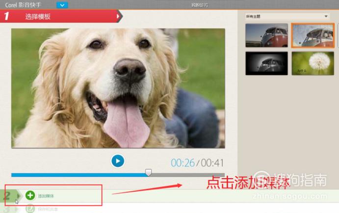Open the 所有主题 theme dropdown

point(287,16)
